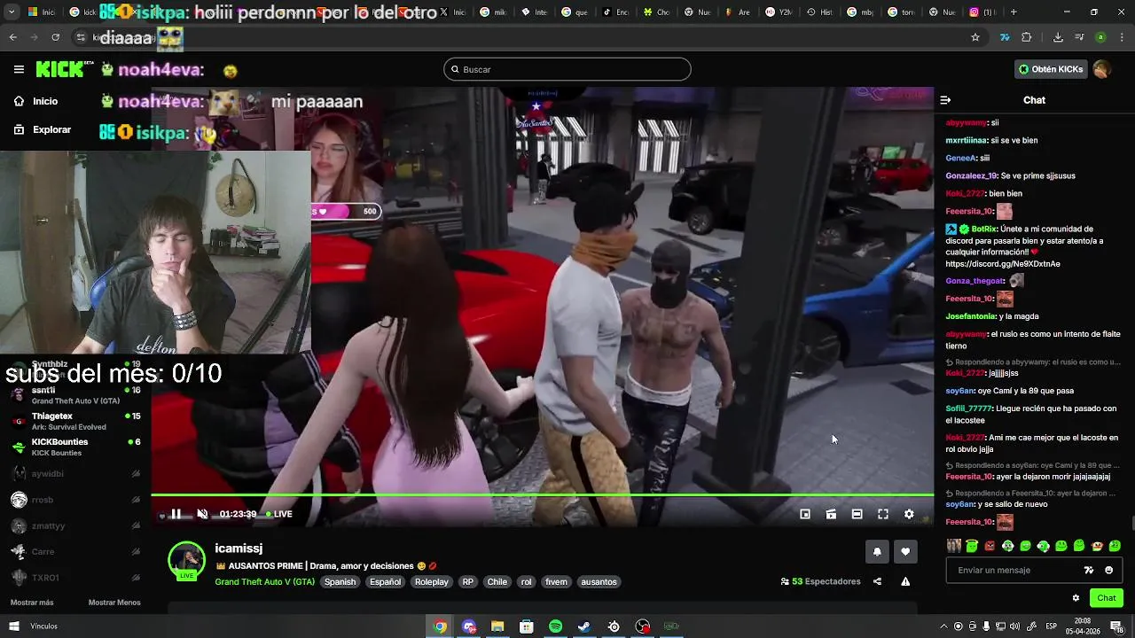Open chat settings gear icon
The image size is (1135, 638).
(1076, 598)
